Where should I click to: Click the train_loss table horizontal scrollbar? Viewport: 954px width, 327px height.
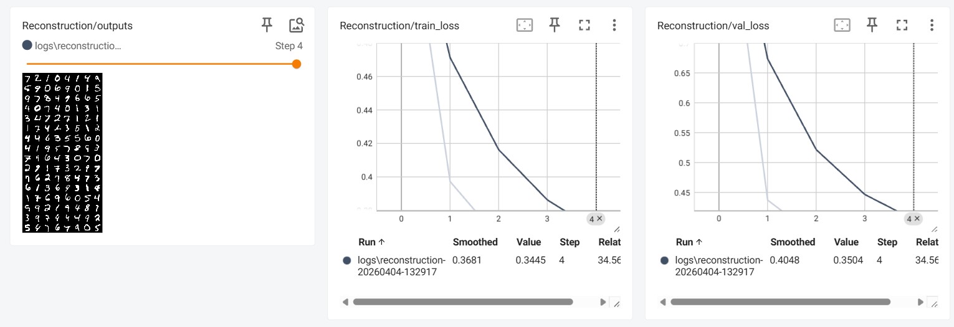[x=462, y=302]
